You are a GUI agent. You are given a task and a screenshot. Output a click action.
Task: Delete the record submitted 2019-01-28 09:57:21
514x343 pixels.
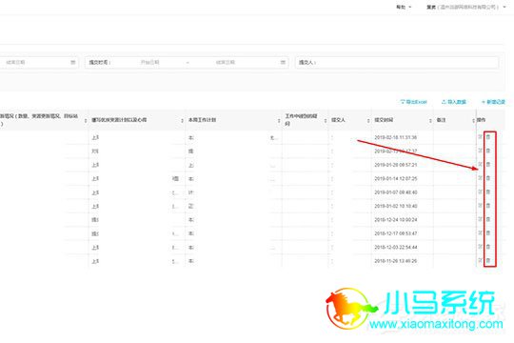pyautogui.click(x=488, y=165)
